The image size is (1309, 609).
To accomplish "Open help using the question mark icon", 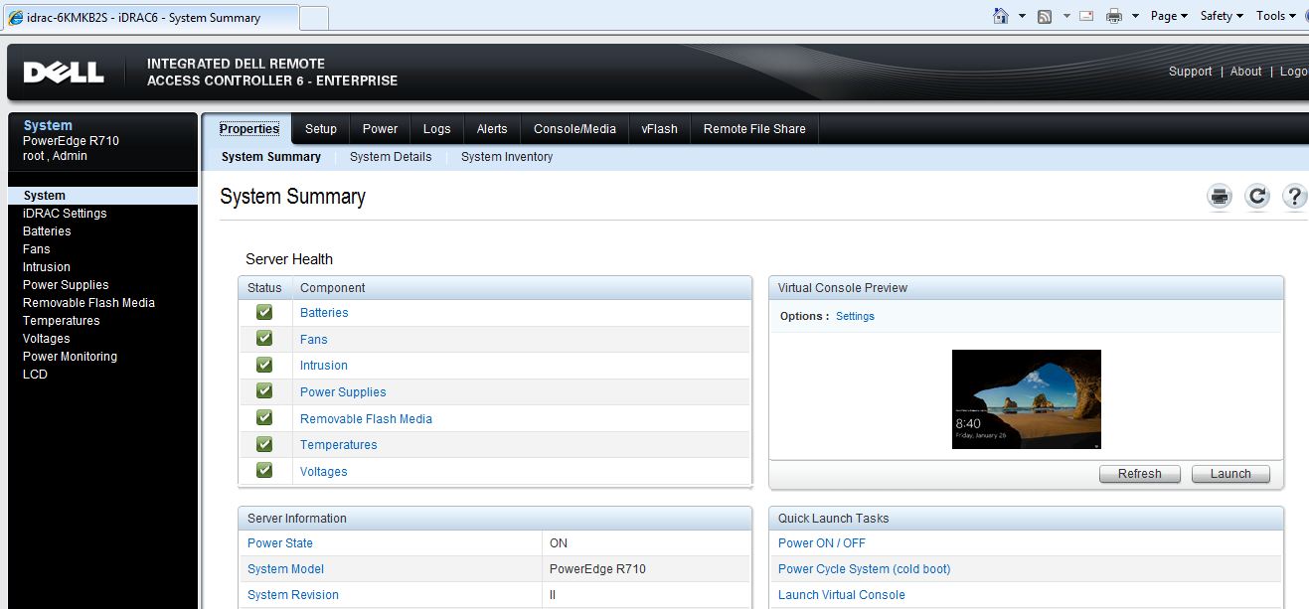I will point(1294,196).
